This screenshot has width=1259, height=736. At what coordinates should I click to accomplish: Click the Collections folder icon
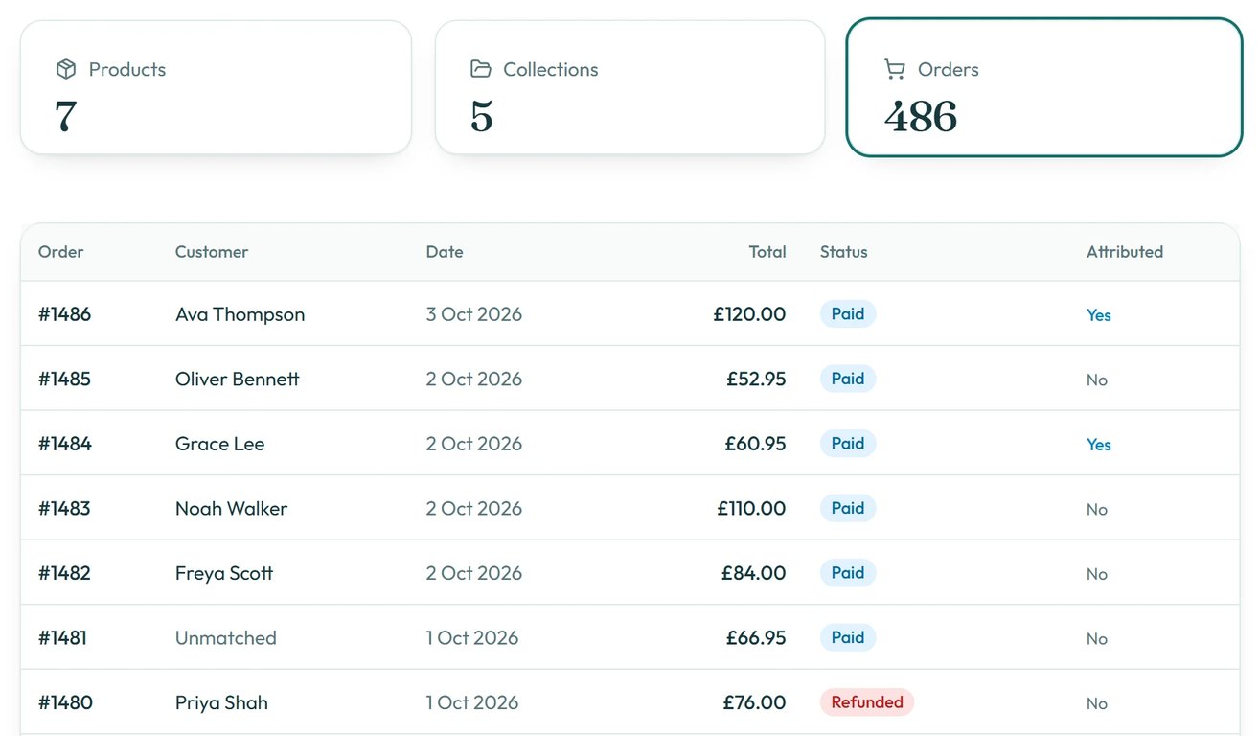pos(481,69)
